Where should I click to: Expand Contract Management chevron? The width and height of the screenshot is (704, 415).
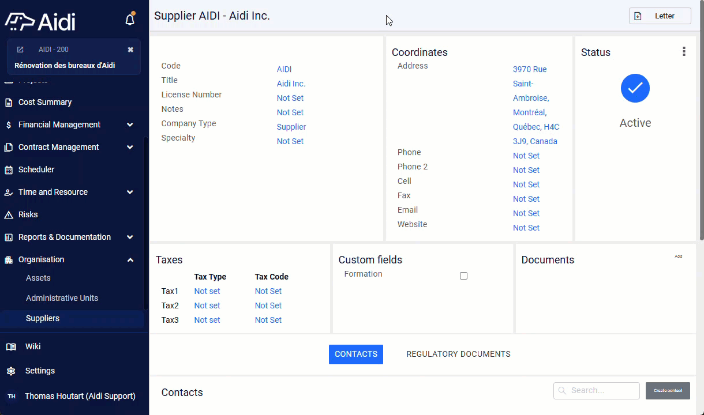(130, 148)
